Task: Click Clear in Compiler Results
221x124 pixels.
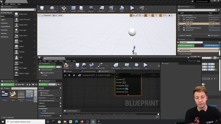Action: click(x=157, y=117)
